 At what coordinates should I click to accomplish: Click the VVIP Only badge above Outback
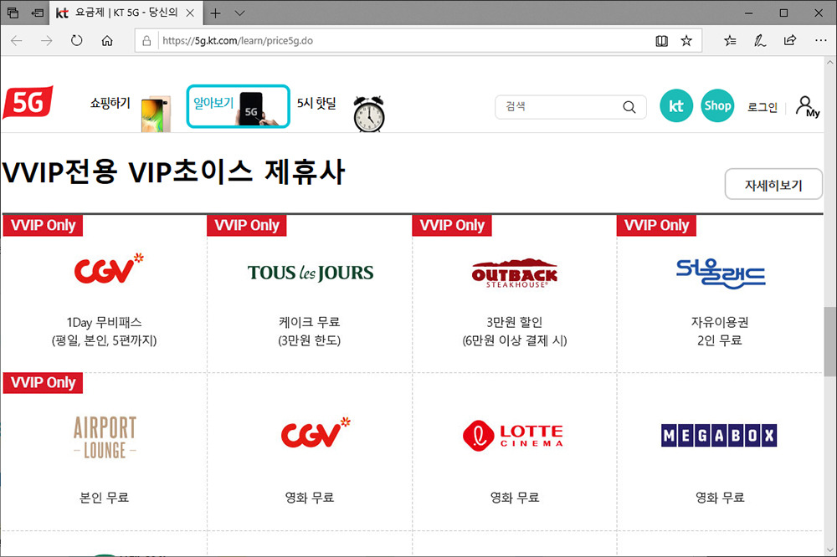452,225
